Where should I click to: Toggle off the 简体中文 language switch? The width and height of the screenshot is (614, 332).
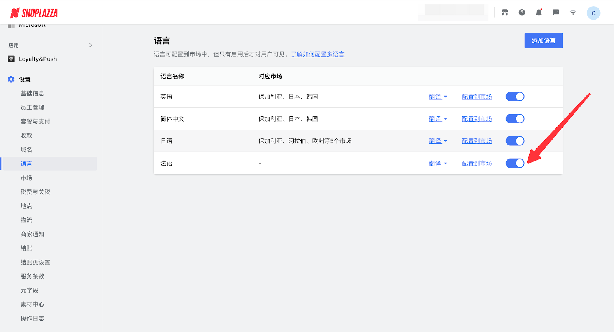pyautogui.click(x=515, y=119)
